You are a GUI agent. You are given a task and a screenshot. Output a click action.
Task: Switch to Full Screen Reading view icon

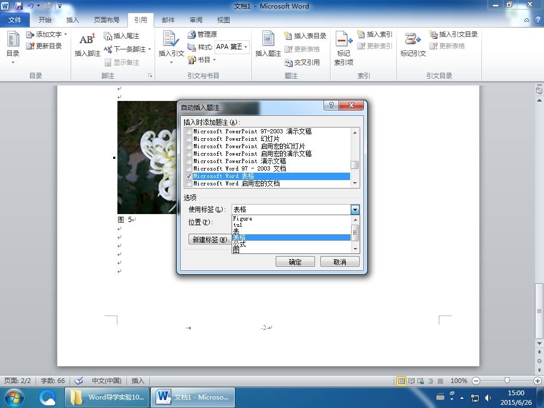click(411, 381)
